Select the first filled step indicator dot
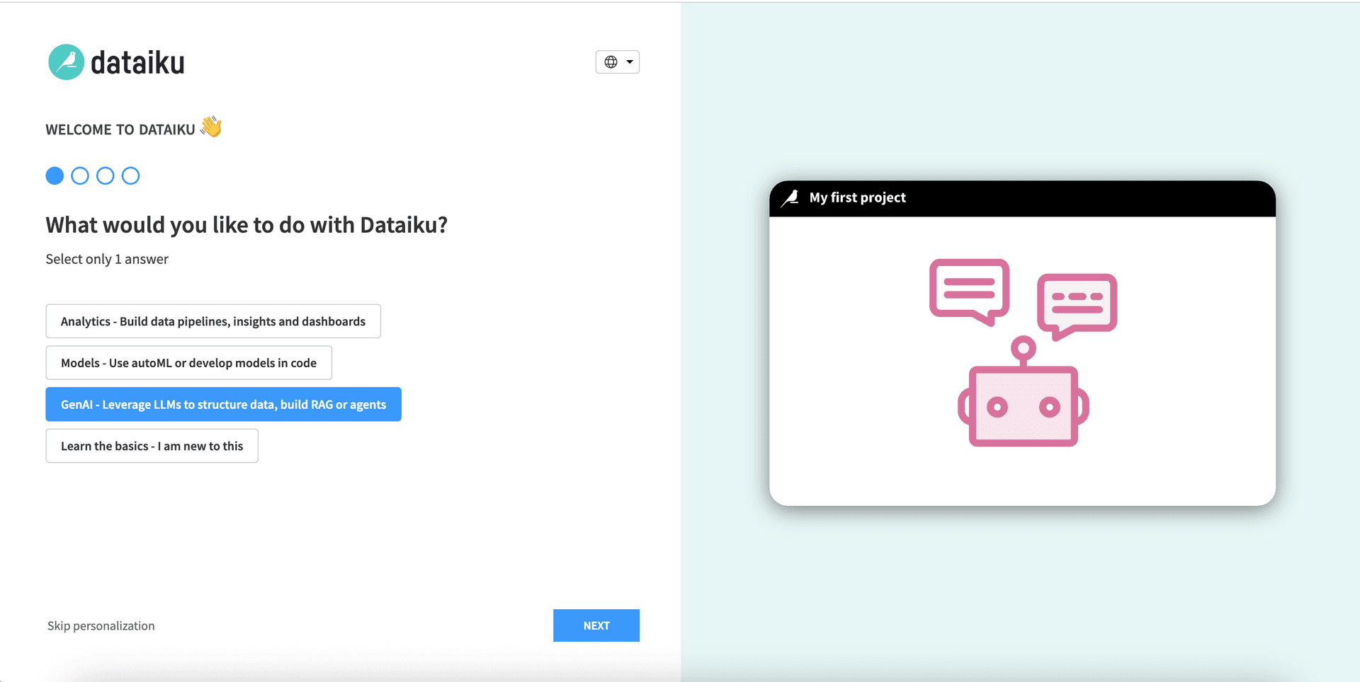The image size is (1360, 682). pyautogui.click(x=55, y=175)
